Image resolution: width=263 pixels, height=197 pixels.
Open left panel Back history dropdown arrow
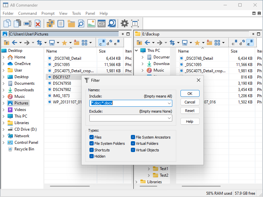coord(20,43)
